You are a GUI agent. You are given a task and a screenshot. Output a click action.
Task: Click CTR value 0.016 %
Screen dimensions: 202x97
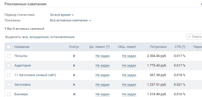tap(180, 94)
